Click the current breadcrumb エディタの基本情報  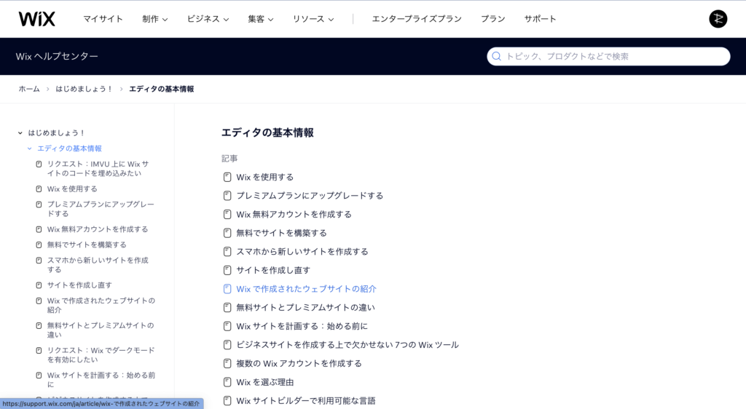pos(161,89)
